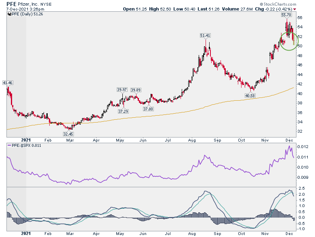Screen dimensions: 315x237
Task: Click the 55.70 peak price label
Action: tap(286, 15)
